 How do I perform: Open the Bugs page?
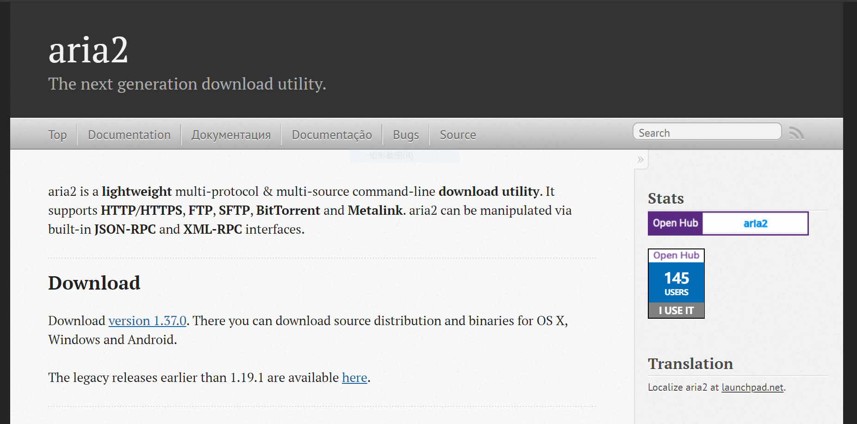pos(406,135)
